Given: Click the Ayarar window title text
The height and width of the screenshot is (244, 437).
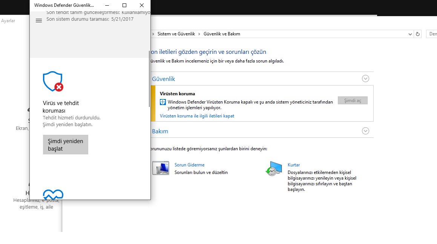Looking at the screenshot, I should [8, 21].
